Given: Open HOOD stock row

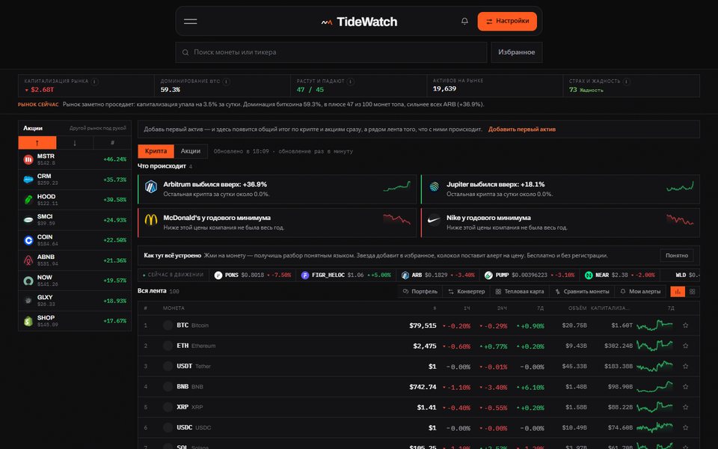Looking at the screenshot, I should point(75,200).
